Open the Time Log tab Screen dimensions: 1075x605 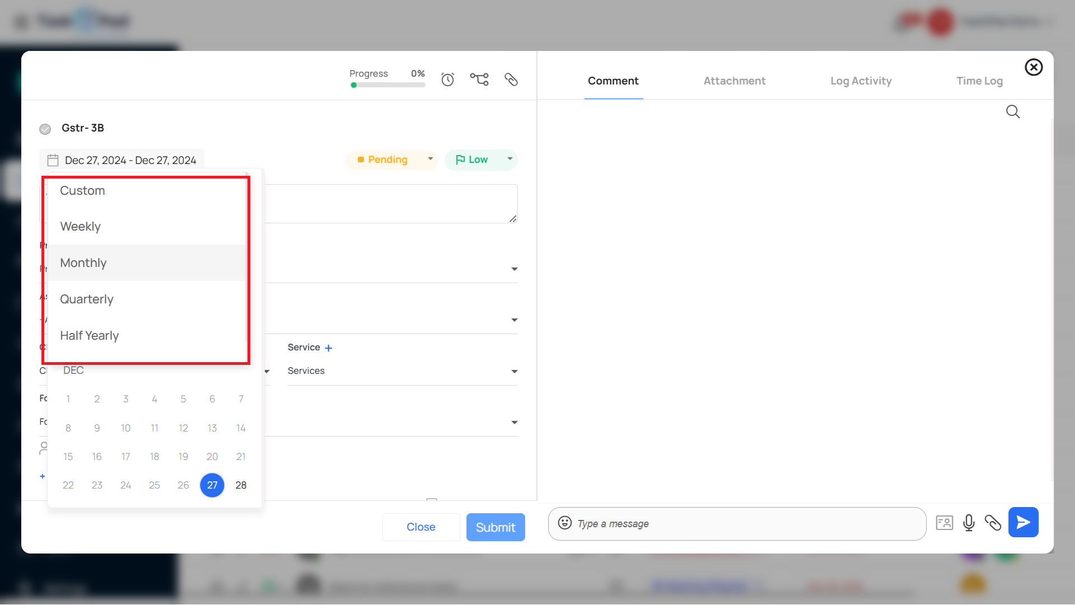tap(979, 81)
